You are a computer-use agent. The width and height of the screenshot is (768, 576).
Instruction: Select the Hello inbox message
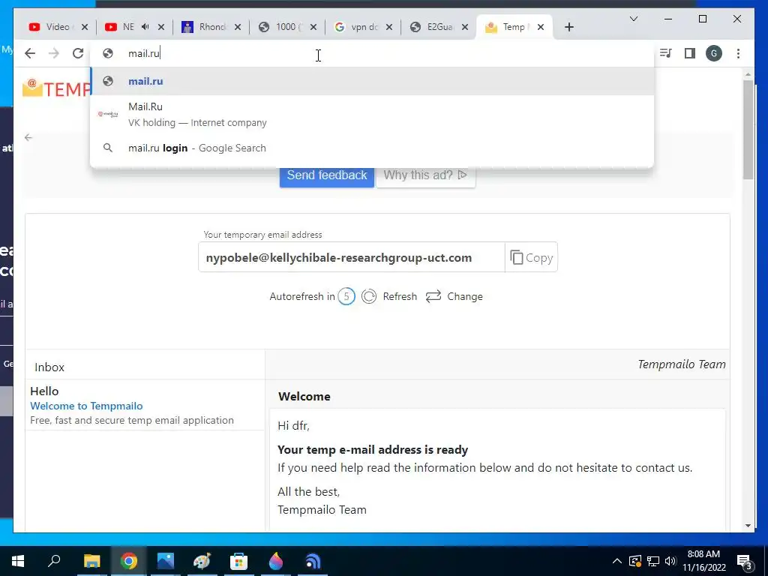click(145, 405)
